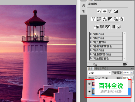Add a Photo Filter adjustment
135x102 pixels.
click(x=116, y=19)
